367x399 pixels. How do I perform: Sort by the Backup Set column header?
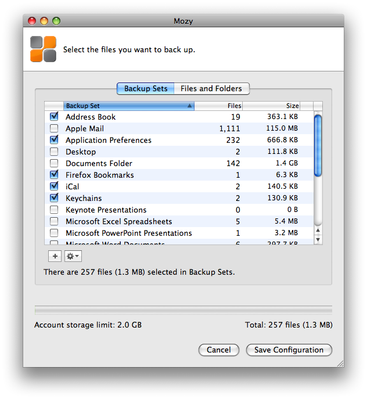pyautogui.click(x=129, y=106)
